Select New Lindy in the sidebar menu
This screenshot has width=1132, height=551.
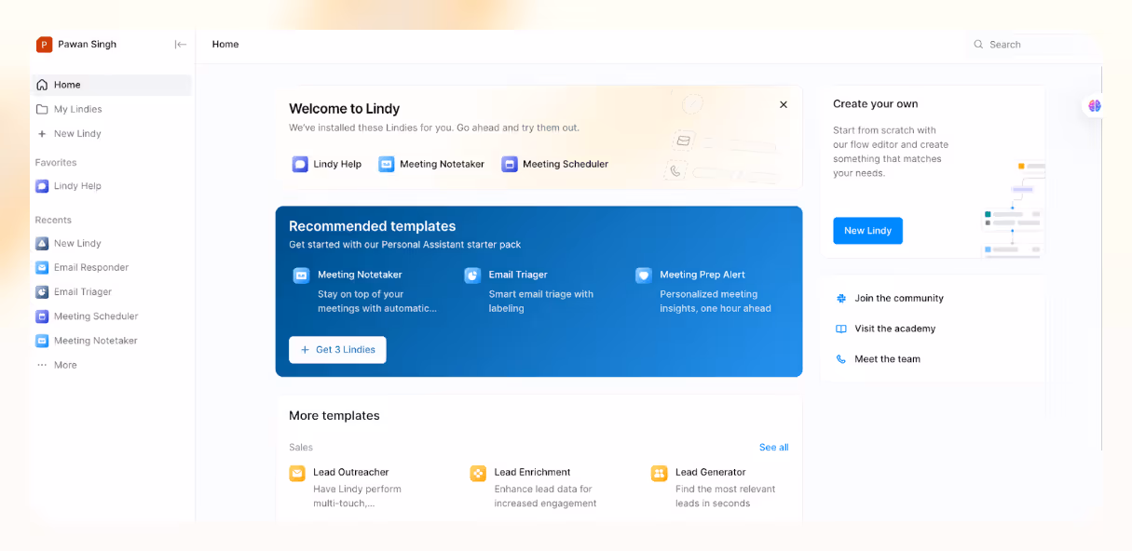[x=111, y=134]
